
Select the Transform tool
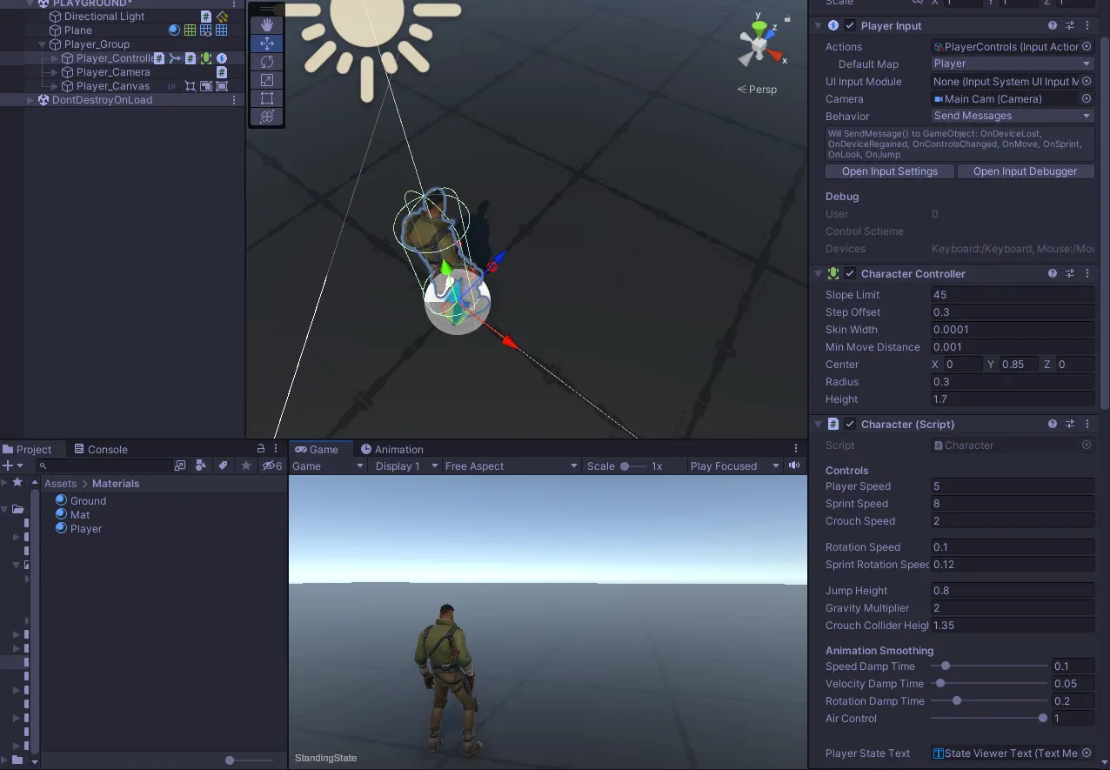click(x=267, y=117)
